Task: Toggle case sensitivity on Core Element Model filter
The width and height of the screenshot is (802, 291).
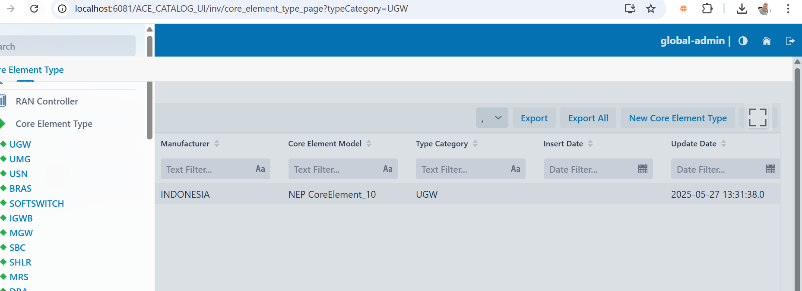Action: tap(387, 169)
